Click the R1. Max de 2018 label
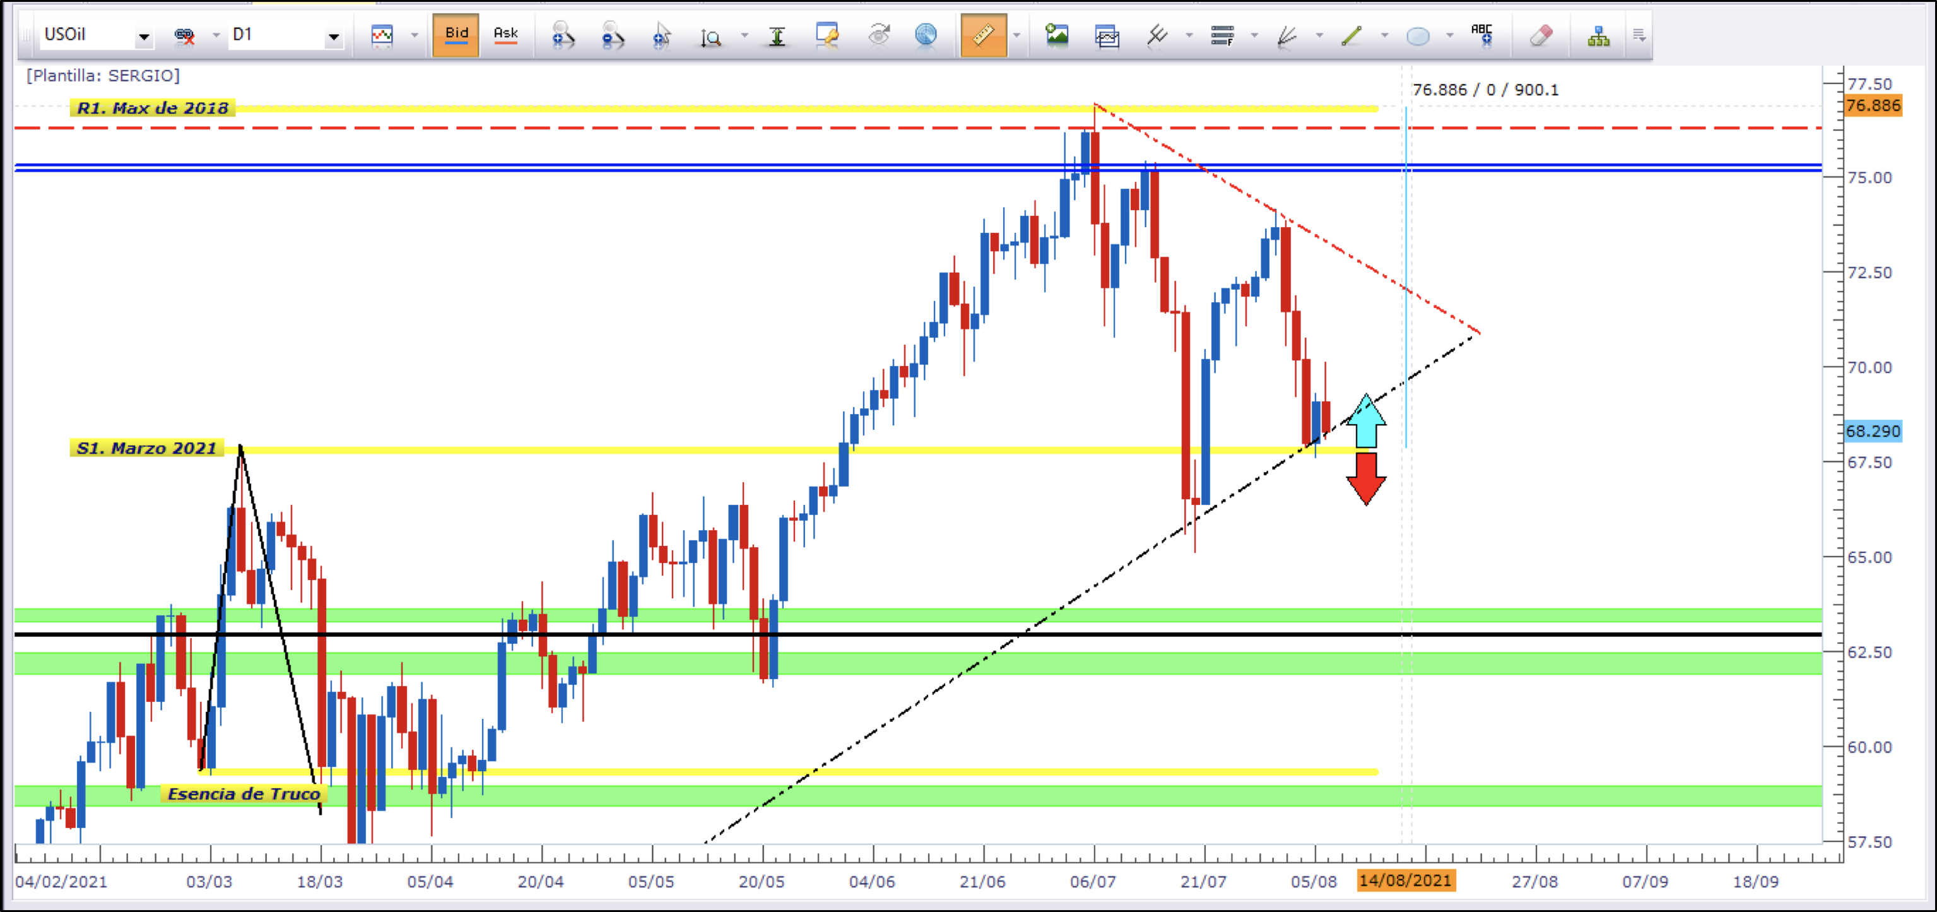1937x912 pixels. pos(153,107)
